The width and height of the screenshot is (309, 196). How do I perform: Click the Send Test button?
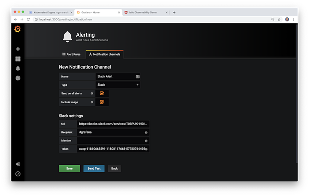94,169
